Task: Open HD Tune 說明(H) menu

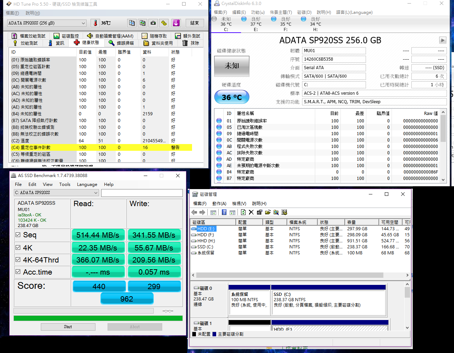Action: [33, 13]
